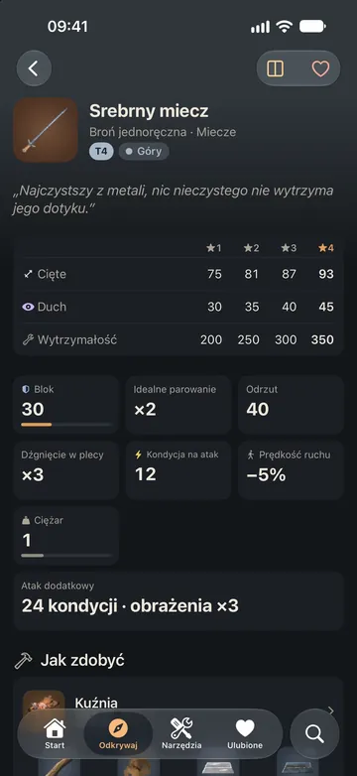Tap the Wytrzymałość wrench icon
This screenshot has height=776, width=357.
(28, 340)
